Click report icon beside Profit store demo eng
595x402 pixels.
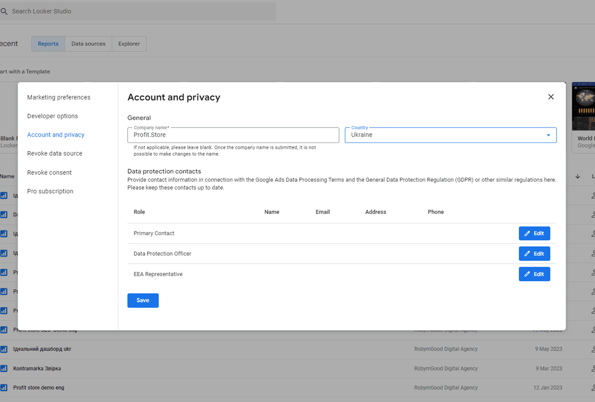click(x=4, y=387)
